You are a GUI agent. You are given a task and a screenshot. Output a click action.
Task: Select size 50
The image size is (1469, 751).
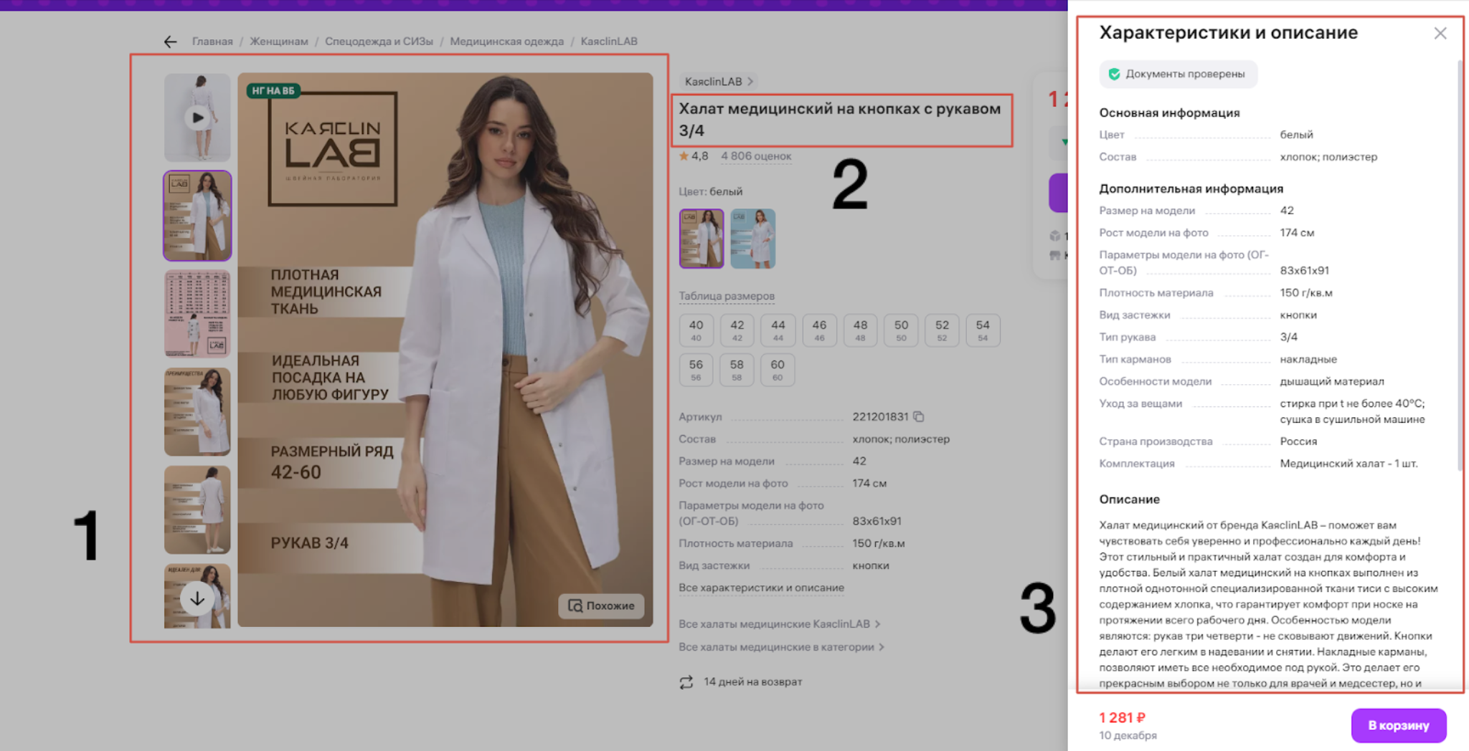(x=901, y=330)
